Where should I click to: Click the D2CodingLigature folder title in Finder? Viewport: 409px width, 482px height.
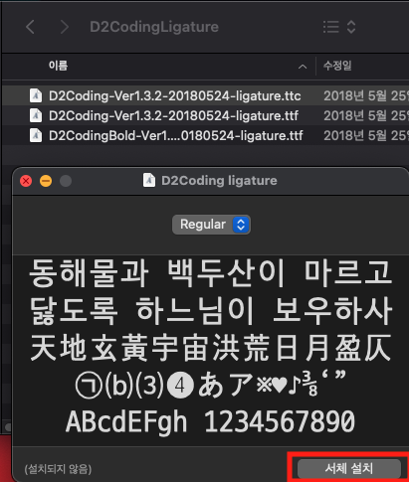tap(154, 27)
